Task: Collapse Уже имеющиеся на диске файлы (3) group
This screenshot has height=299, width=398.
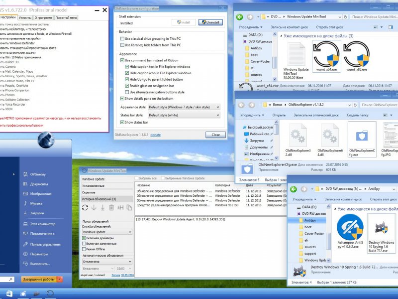Action: [281, 36]
